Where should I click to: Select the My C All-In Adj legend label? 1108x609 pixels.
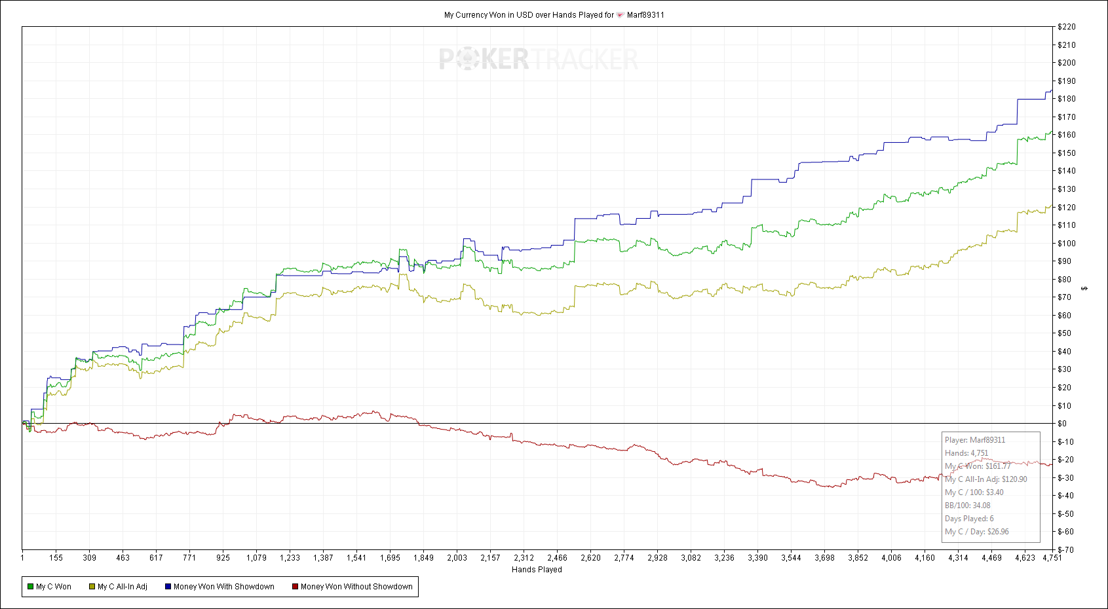[123, 587]
